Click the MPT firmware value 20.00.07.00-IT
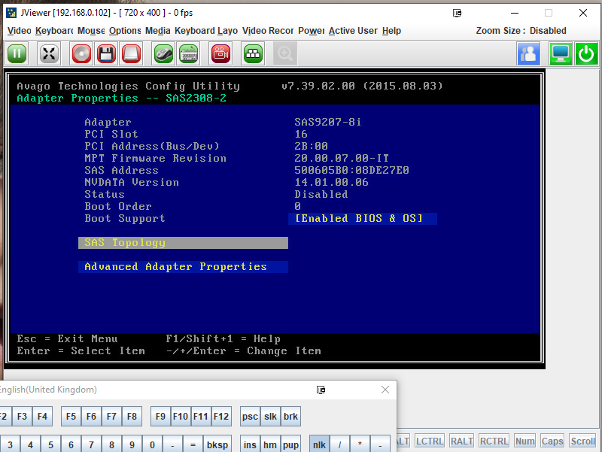This screenshot has width=602, height=452. [x=342, y=158]
